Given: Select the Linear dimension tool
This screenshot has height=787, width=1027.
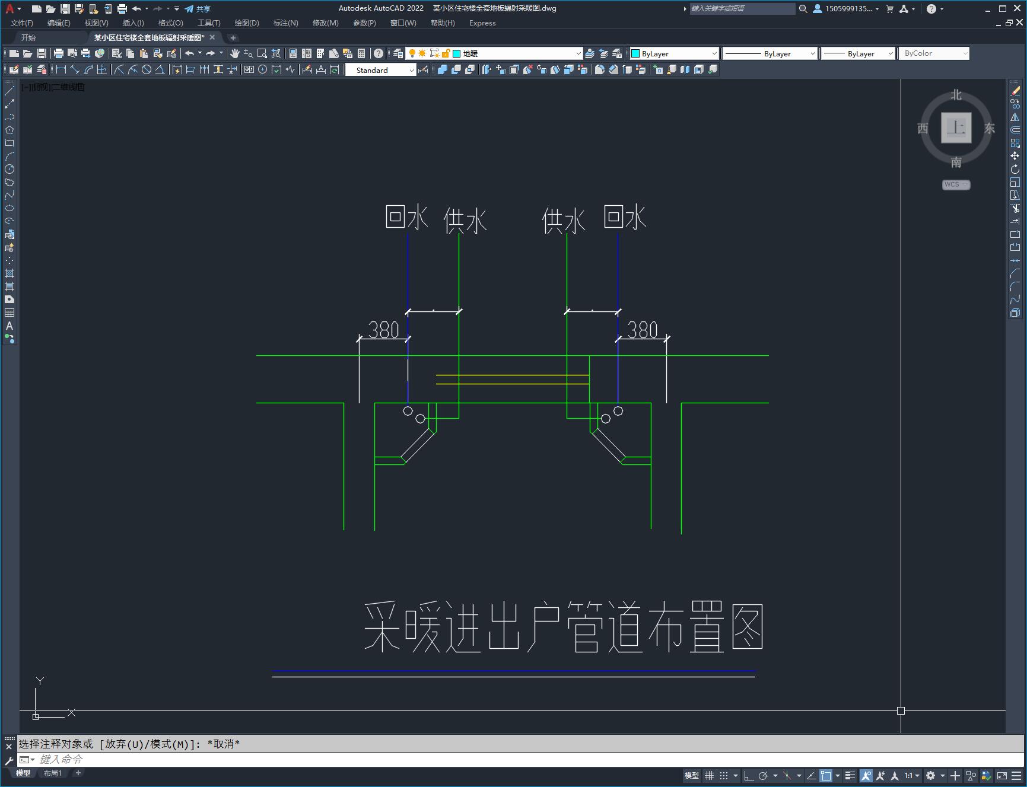Looking at the screenshot, I should (x=61, y=69).
